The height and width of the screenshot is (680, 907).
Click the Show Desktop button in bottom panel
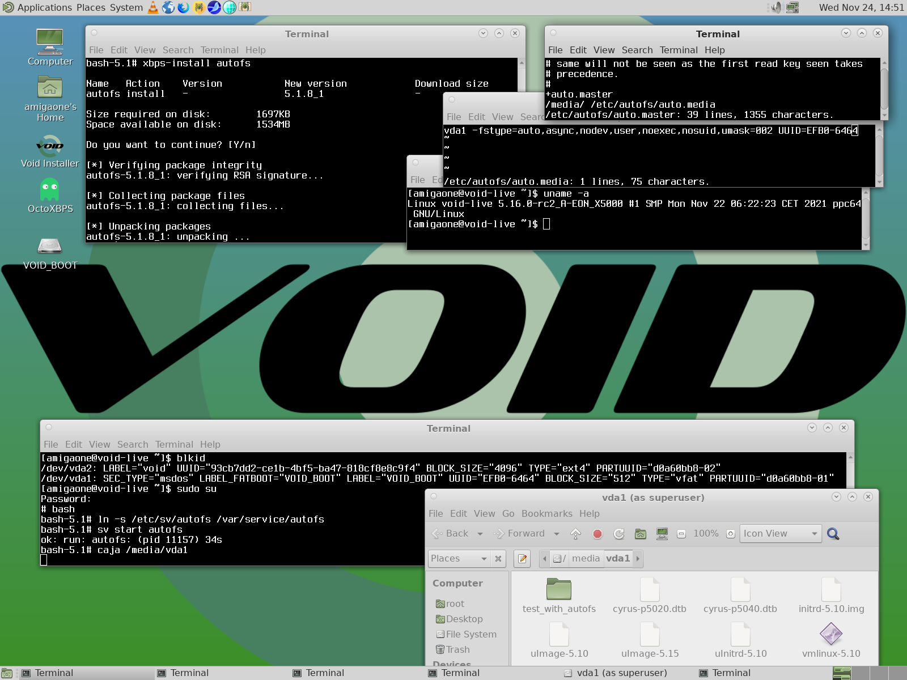[x=7, y=673]
